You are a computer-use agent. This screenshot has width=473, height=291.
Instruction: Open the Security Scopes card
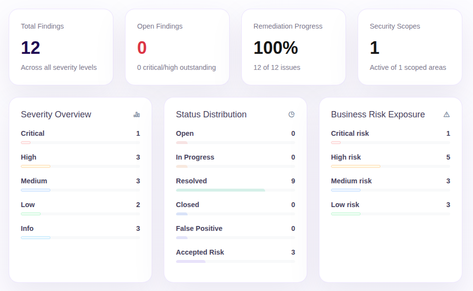point(410,47)
